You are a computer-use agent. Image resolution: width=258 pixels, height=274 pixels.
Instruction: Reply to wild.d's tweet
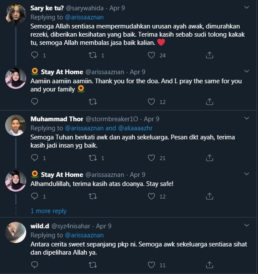coord(35,265)
